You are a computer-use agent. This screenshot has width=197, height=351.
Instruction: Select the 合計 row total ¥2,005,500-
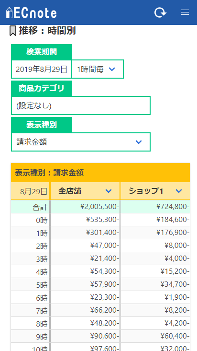coord(85,207)
